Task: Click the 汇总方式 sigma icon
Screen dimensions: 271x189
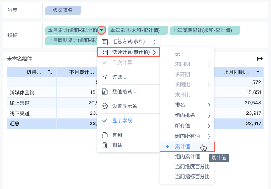Action: 105,42
